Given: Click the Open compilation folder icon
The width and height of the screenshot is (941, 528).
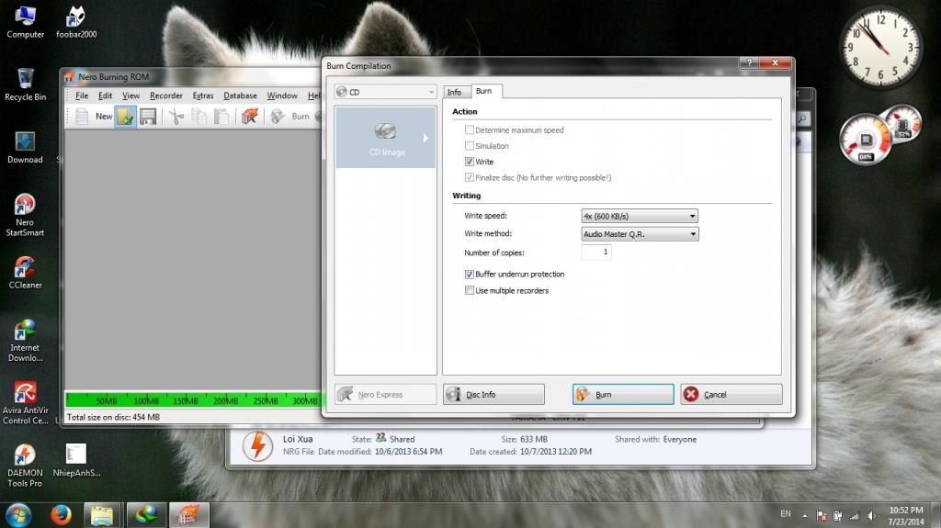Looking at the screenshot, I should (125, 117).
